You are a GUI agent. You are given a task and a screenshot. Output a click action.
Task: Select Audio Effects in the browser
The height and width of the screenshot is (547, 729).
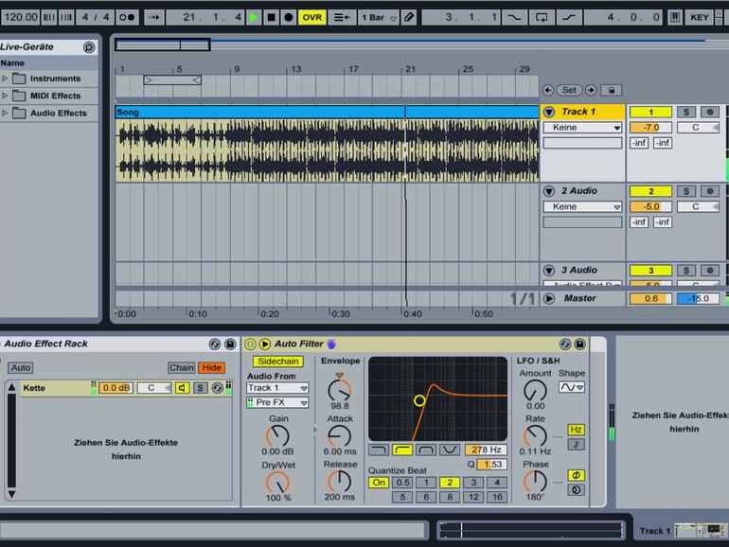point(58,113)
